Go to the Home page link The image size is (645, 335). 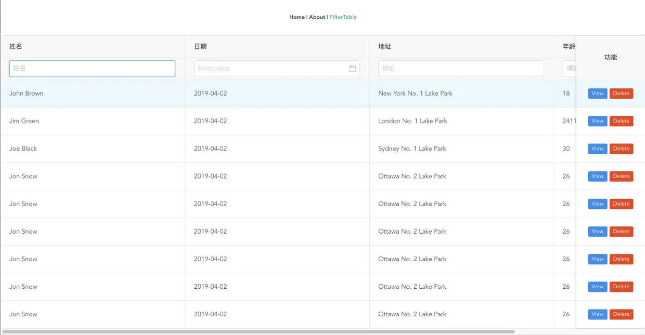pyautogui.click(x=297, y=17)
